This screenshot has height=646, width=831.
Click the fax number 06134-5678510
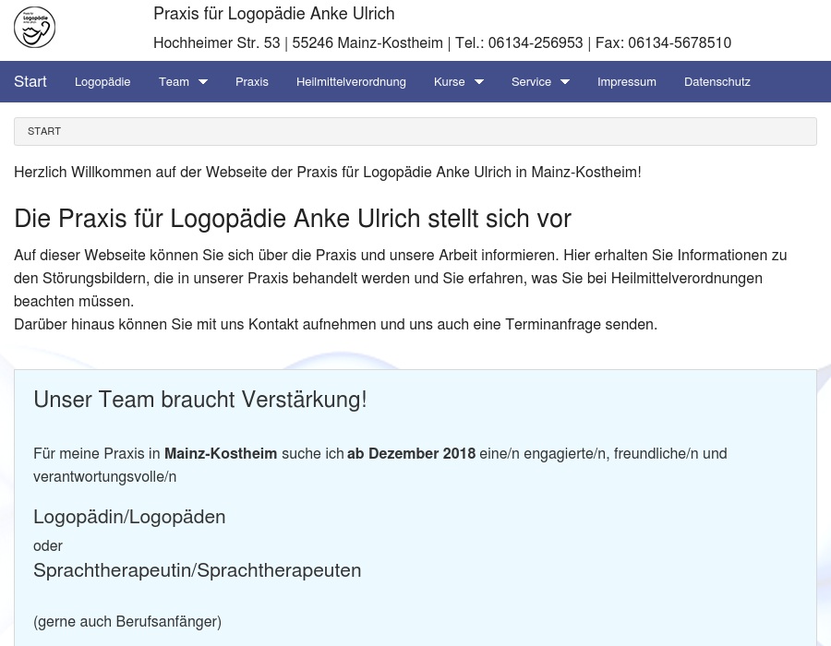pos(680,42)
